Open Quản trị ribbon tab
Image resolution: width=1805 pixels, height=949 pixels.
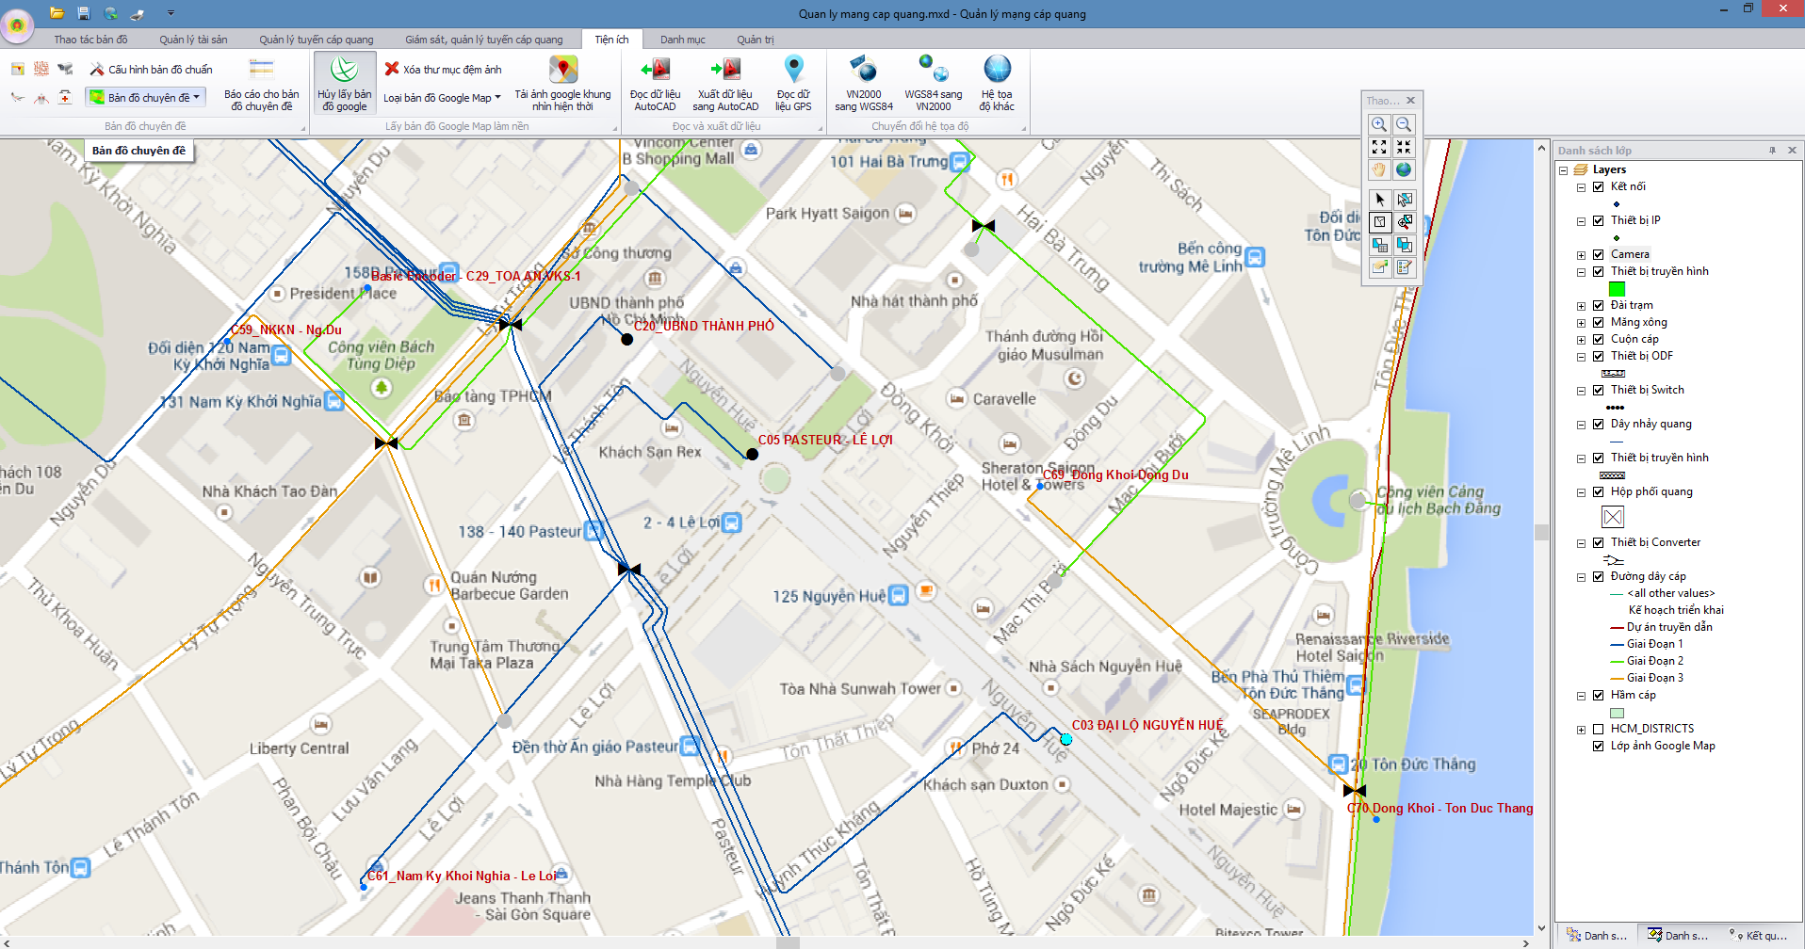click(x=756, y=40)
